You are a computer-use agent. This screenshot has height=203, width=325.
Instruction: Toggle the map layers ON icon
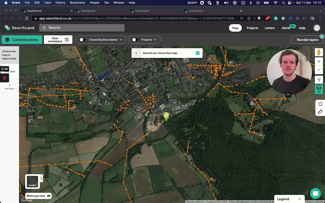(x=319, y=89)
